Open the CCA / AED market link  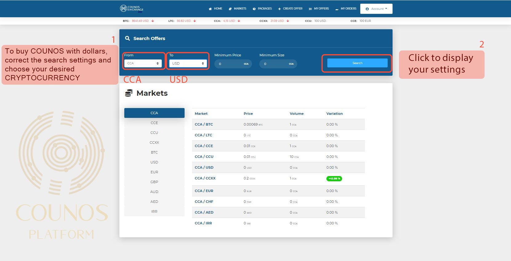(204, 212)
